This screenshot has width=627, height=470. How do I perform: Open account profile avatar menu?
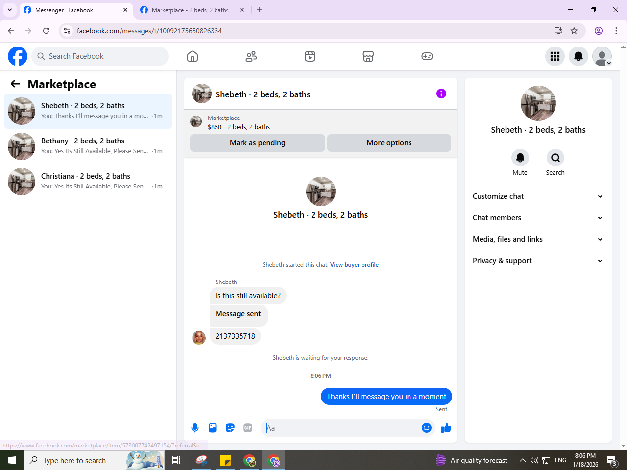[602, 56]
